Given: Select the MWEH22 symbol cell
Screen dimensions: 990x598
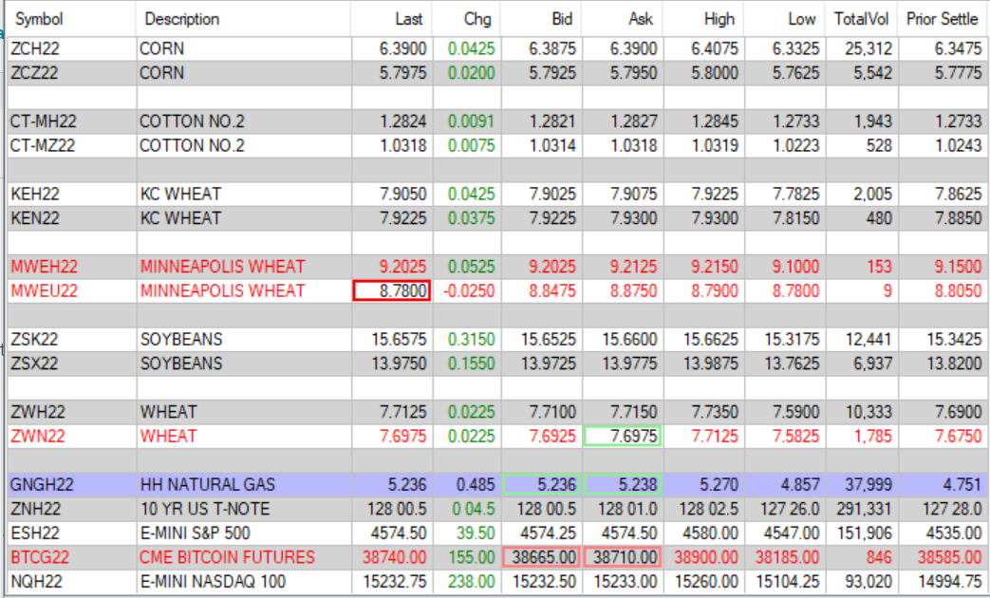Looking at the screenshot, I should pyautogui.click(x=72, y=267).
